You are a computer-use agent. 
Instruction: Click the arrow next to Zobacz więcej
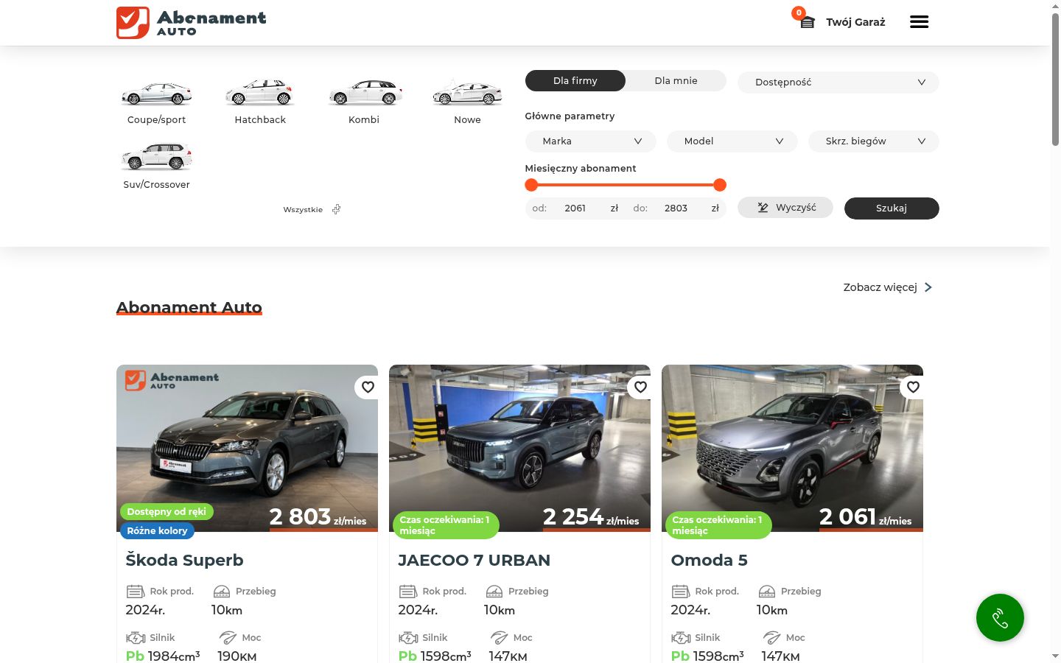click(x=928, y=287)
